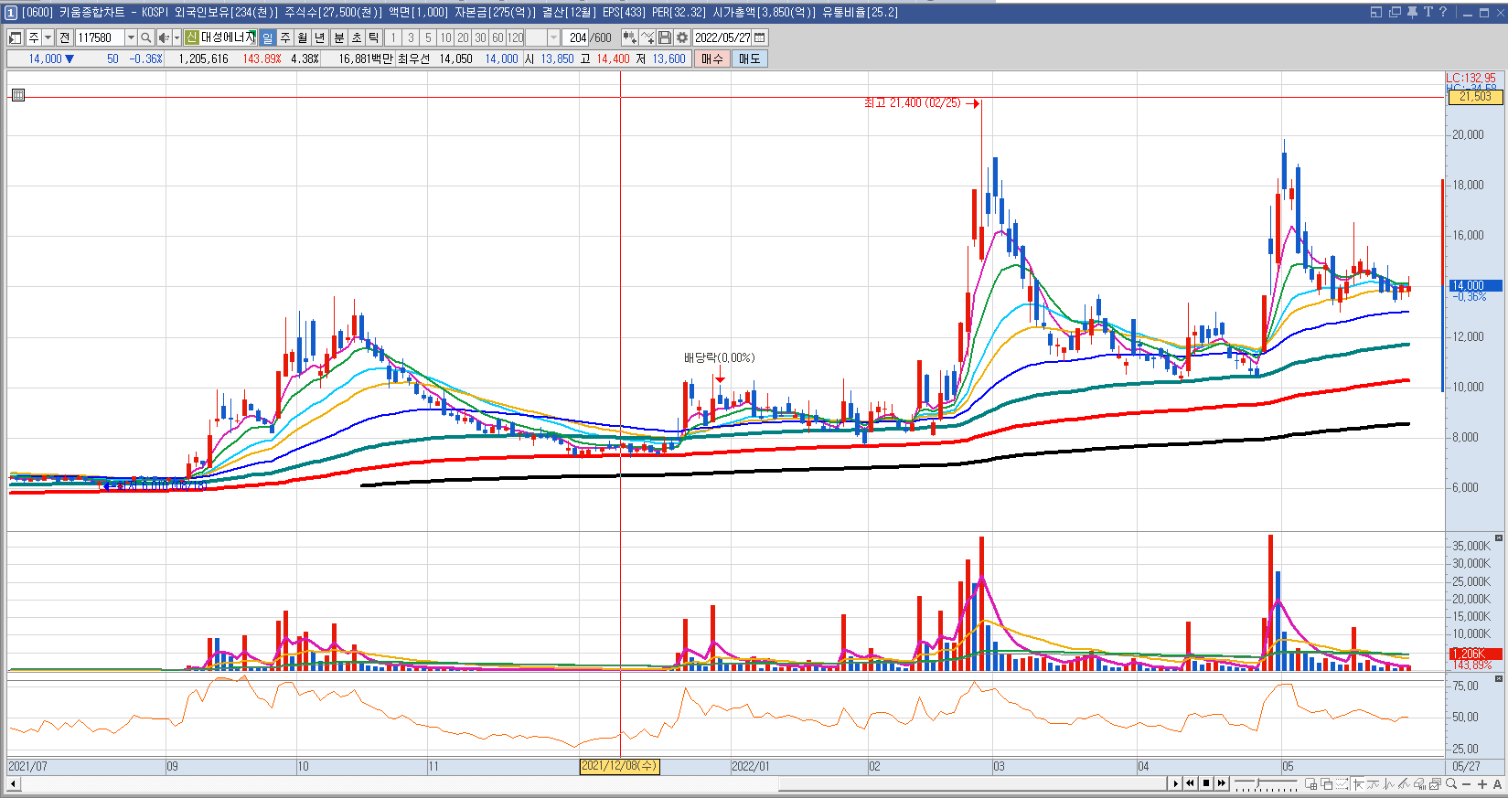
Task: Click the stop replay button
Action: pyautogui.click(x=1206, y=783)
